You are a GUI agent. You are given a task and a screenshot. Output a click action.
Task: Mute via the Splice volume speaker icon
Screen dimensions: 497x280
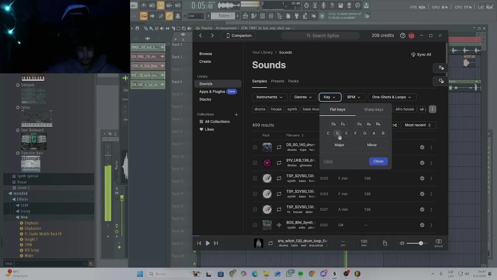[x=402, y=243]
